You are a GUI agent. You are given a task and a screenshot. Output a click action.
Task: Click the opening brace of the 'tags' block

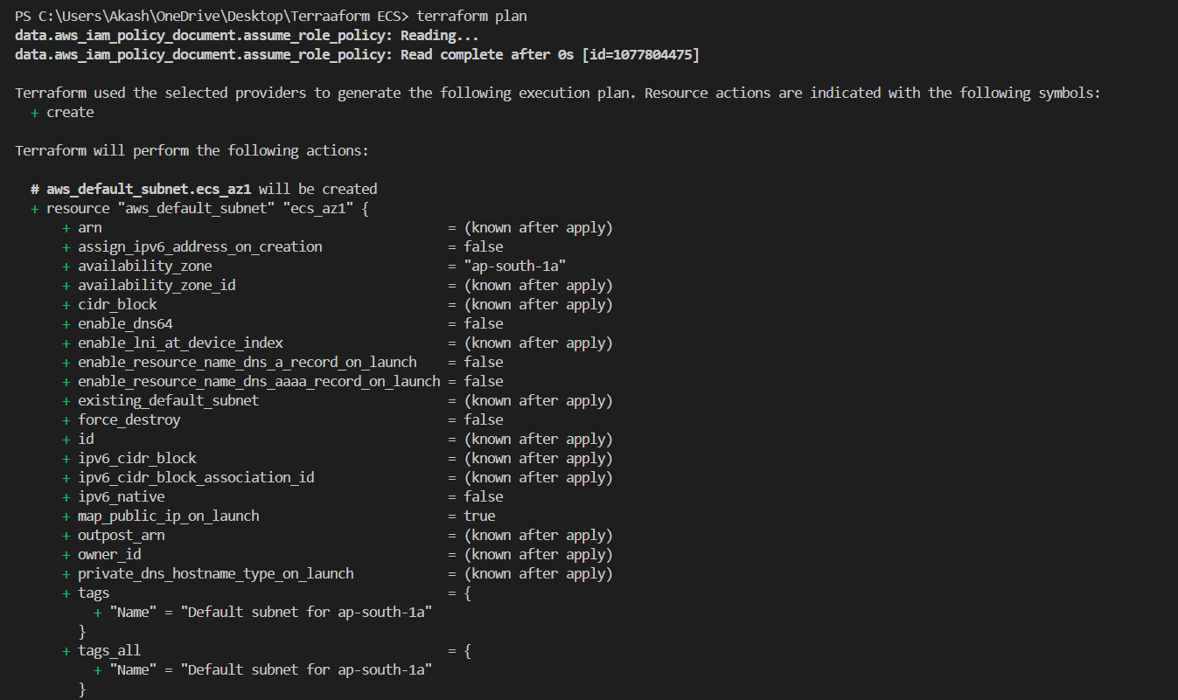468,593
